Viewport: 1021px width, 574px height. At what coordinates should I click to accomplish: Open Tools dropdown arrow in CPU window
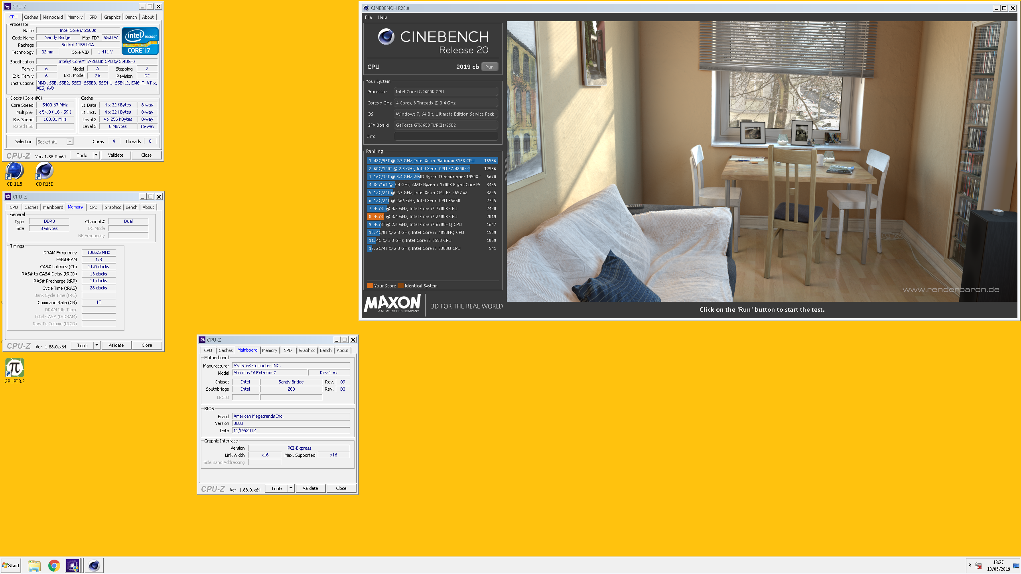click(96, 155)
